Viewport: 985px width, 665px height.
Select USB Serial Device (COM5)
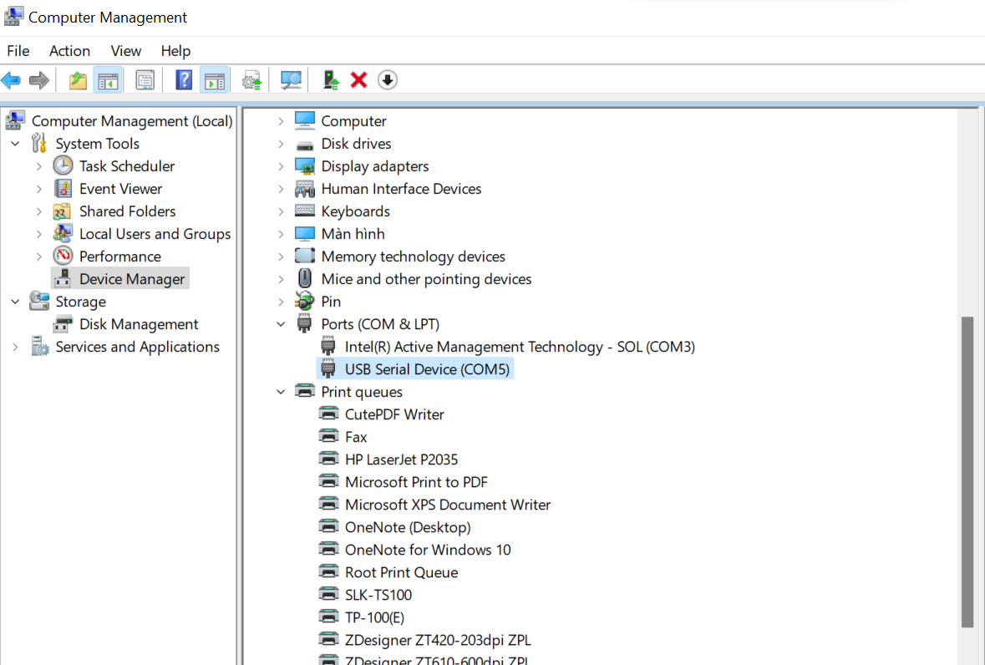click(415, 369)
